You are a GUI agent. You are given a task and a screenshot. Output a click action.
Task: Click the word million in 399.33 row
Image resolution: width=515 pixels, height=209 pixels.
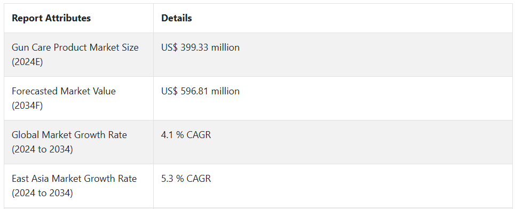pos(225,47)
